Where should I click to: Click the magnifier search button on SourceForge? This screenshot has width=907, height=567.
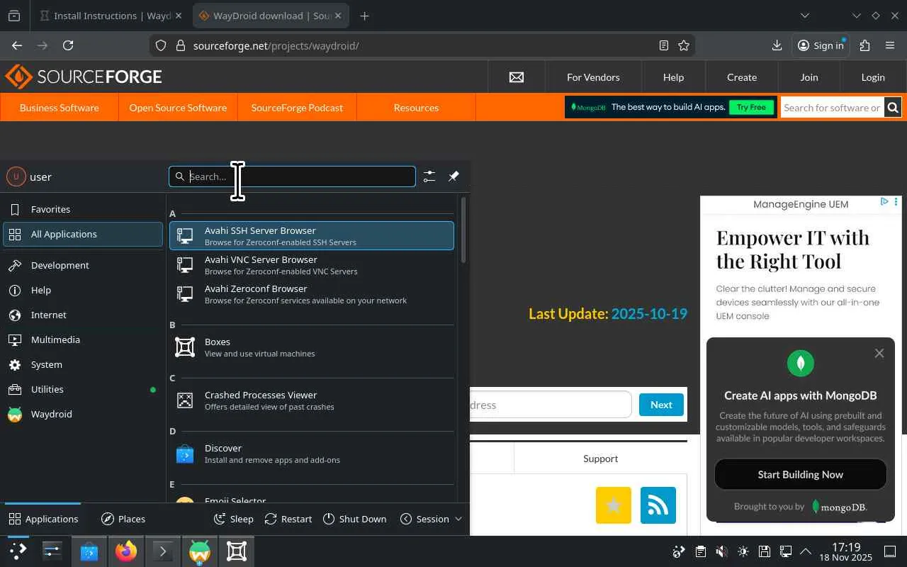893,108
